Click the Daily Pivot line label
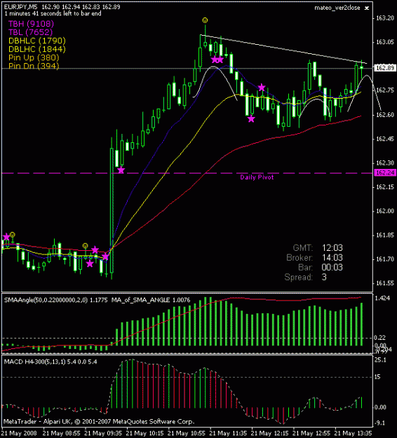The width and height of the screenshot is (397, 438). (257, 177)
